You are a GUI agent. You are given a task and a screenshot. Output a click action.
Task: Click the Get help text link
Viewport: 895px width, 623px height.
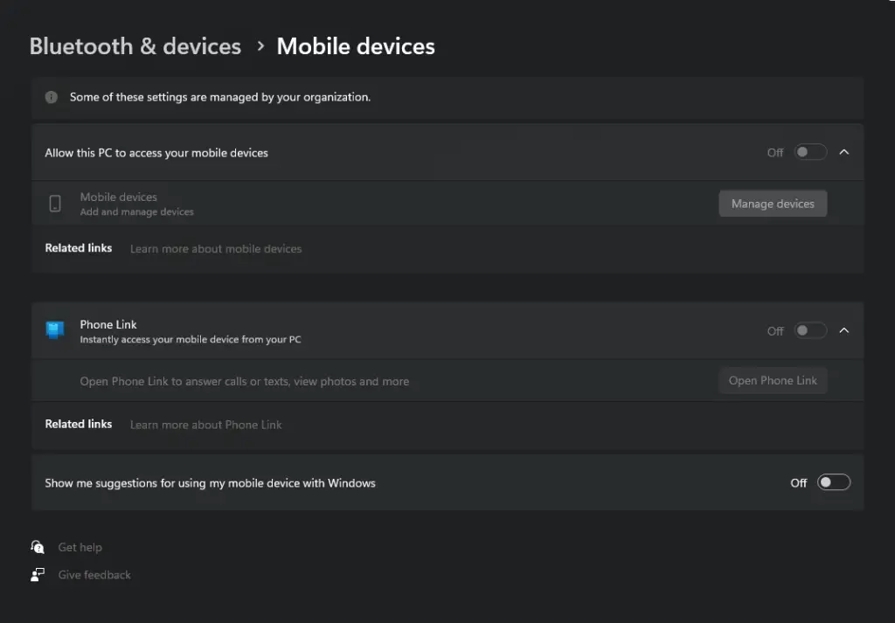[80, 547]
